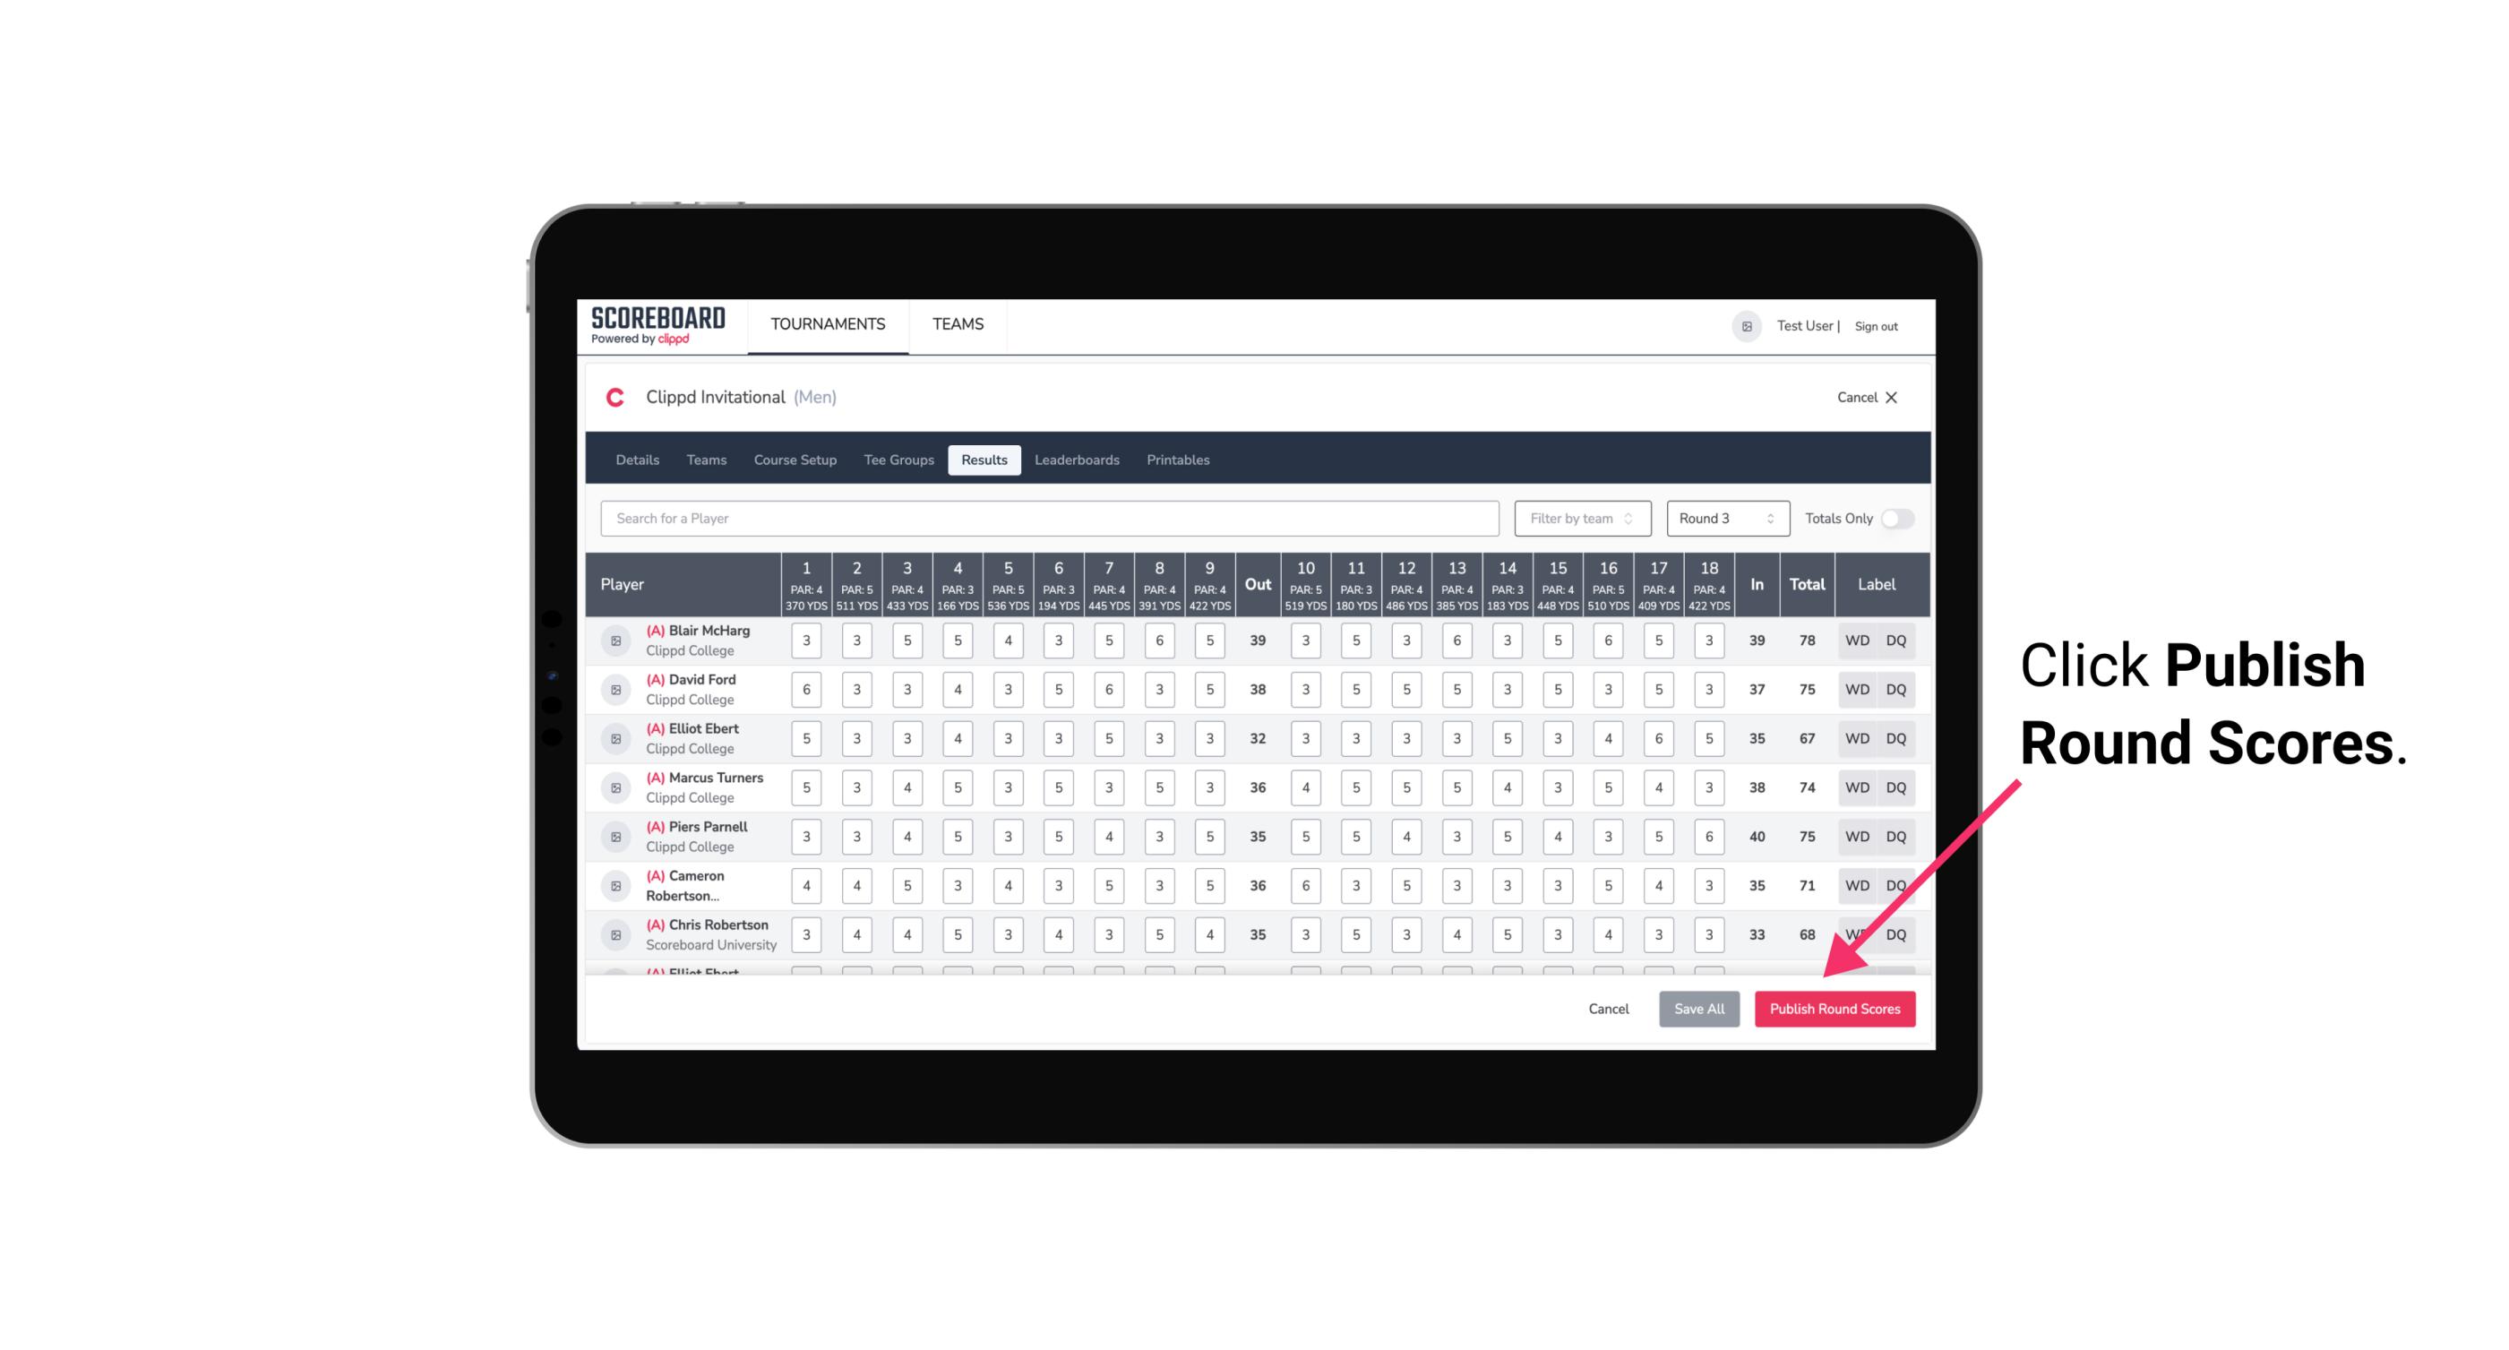The height and width of the screenshot is (1350, 2509).
Task: Switch to the Leaderboards tab
Action: [1077, 460]
